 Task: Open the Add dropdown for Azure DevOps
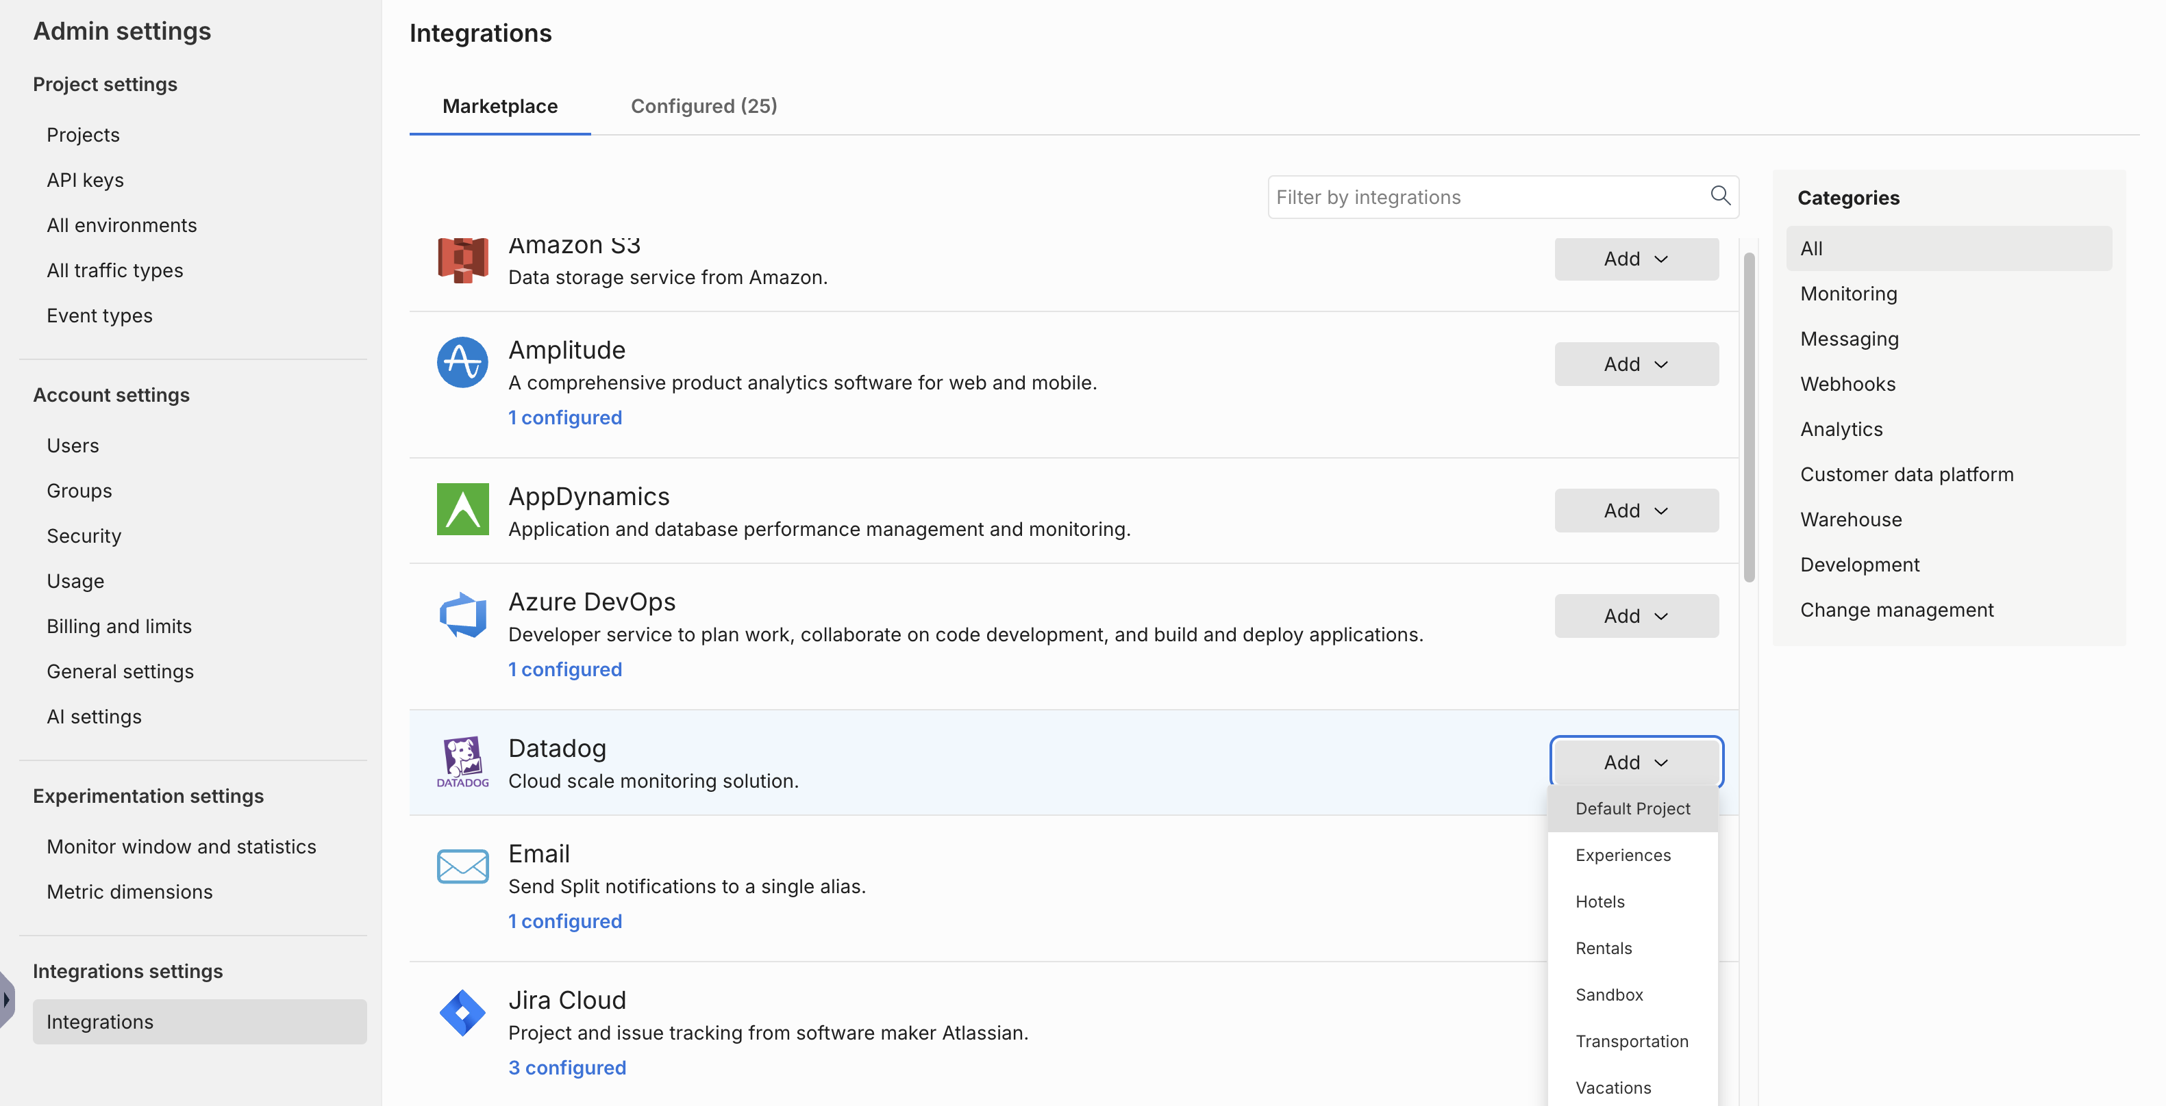1635,615
